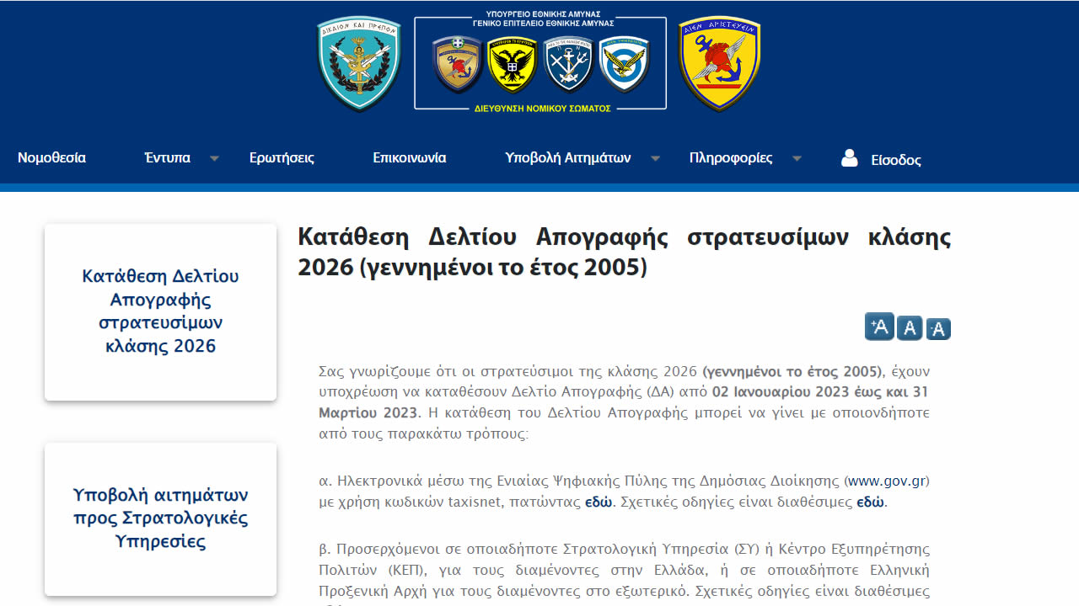
Task: Expand the Έντυπα dropdown arrow
Action: point(214,158)
